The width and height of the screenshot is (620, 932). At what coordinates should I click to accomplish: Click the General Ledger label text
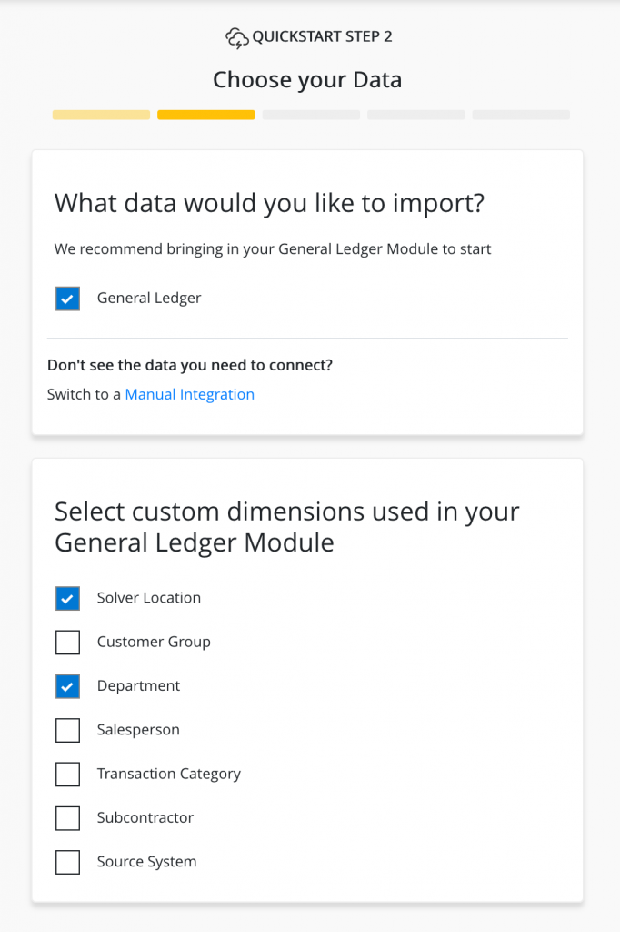[x=149, y=298]
